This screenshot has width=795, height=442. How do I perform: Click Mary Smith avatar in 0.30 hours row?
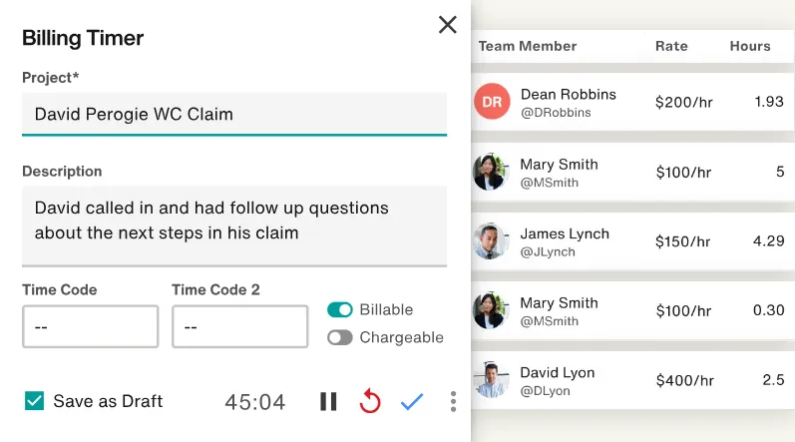pyautogui.click(x=491, y=310)
